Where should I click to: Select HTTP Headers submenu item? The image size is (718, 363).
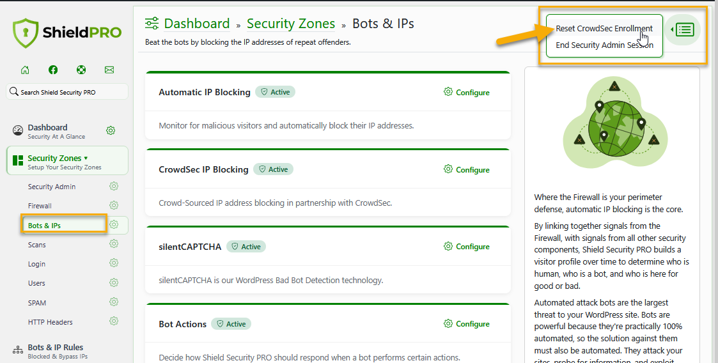click(x=51, y=322)
